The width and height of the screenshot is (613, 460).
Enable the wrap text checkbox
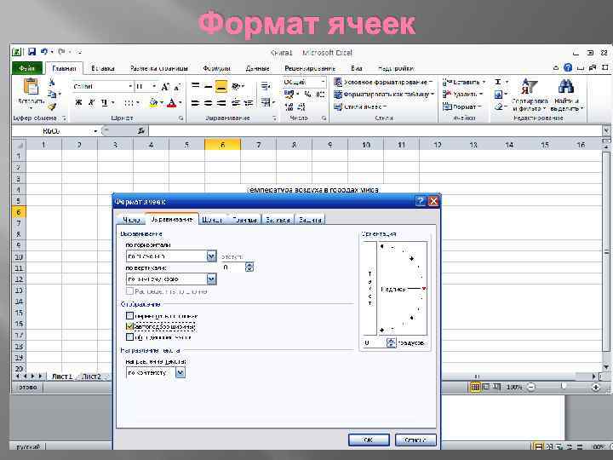tap(129, 316)
